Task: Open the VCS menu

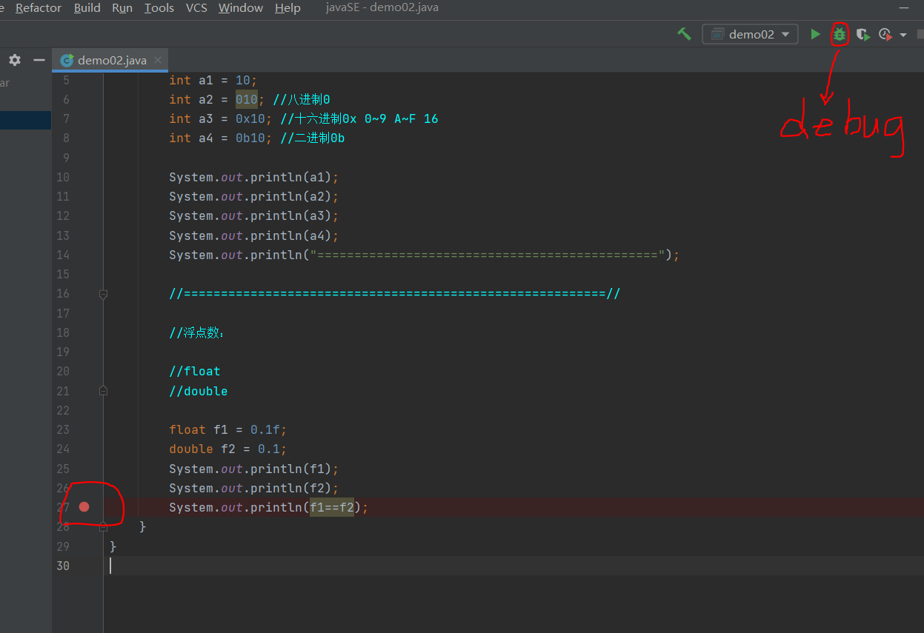Action: [196, 8]
